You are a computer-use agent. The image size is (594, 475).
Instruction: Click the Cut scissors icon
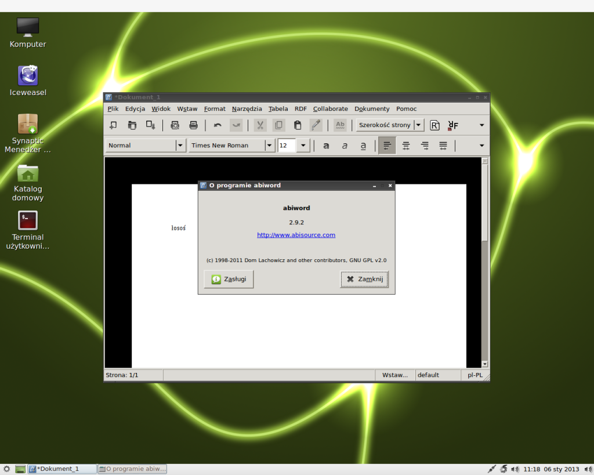[x=260, y=125]
